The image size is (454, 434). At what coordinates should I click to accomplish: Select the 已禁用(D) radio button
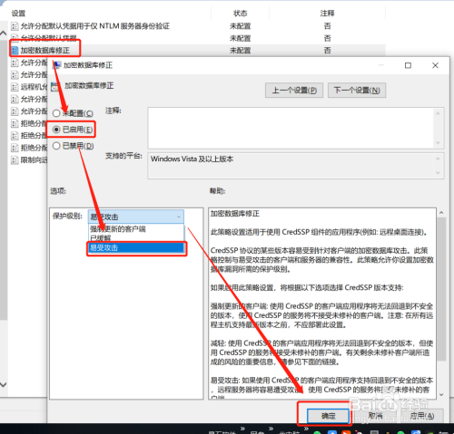(x=56, y=146)
